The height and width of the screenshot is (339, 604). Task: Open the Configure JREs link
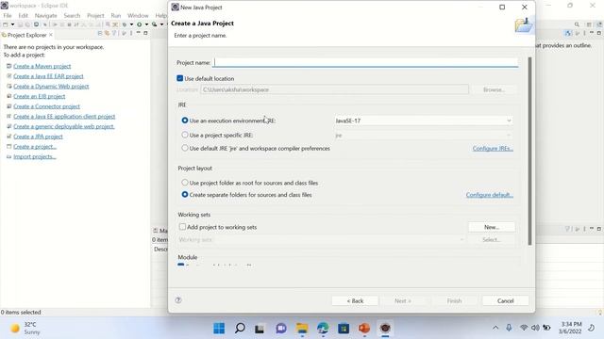[493, 149]
